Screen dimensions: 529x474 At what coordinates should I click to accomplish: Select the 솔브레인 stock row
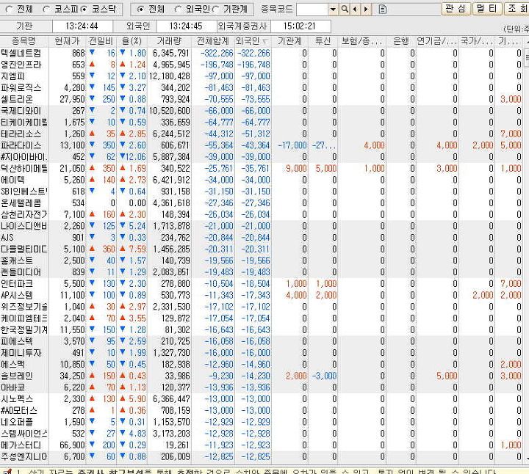261,376
